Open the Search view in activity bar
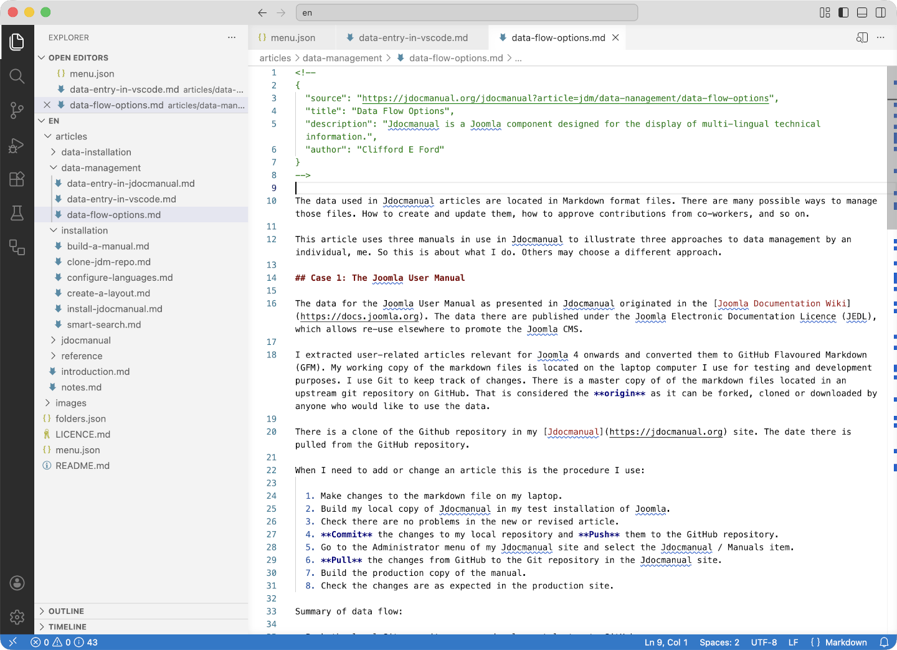Image resolution: width=897 pixels, height=650 pixels. pyautogui.click(x=17, y=77)
